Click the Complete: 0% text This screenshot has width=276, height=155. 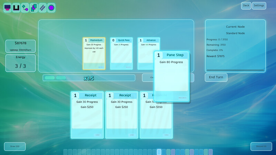pos(215,50)
